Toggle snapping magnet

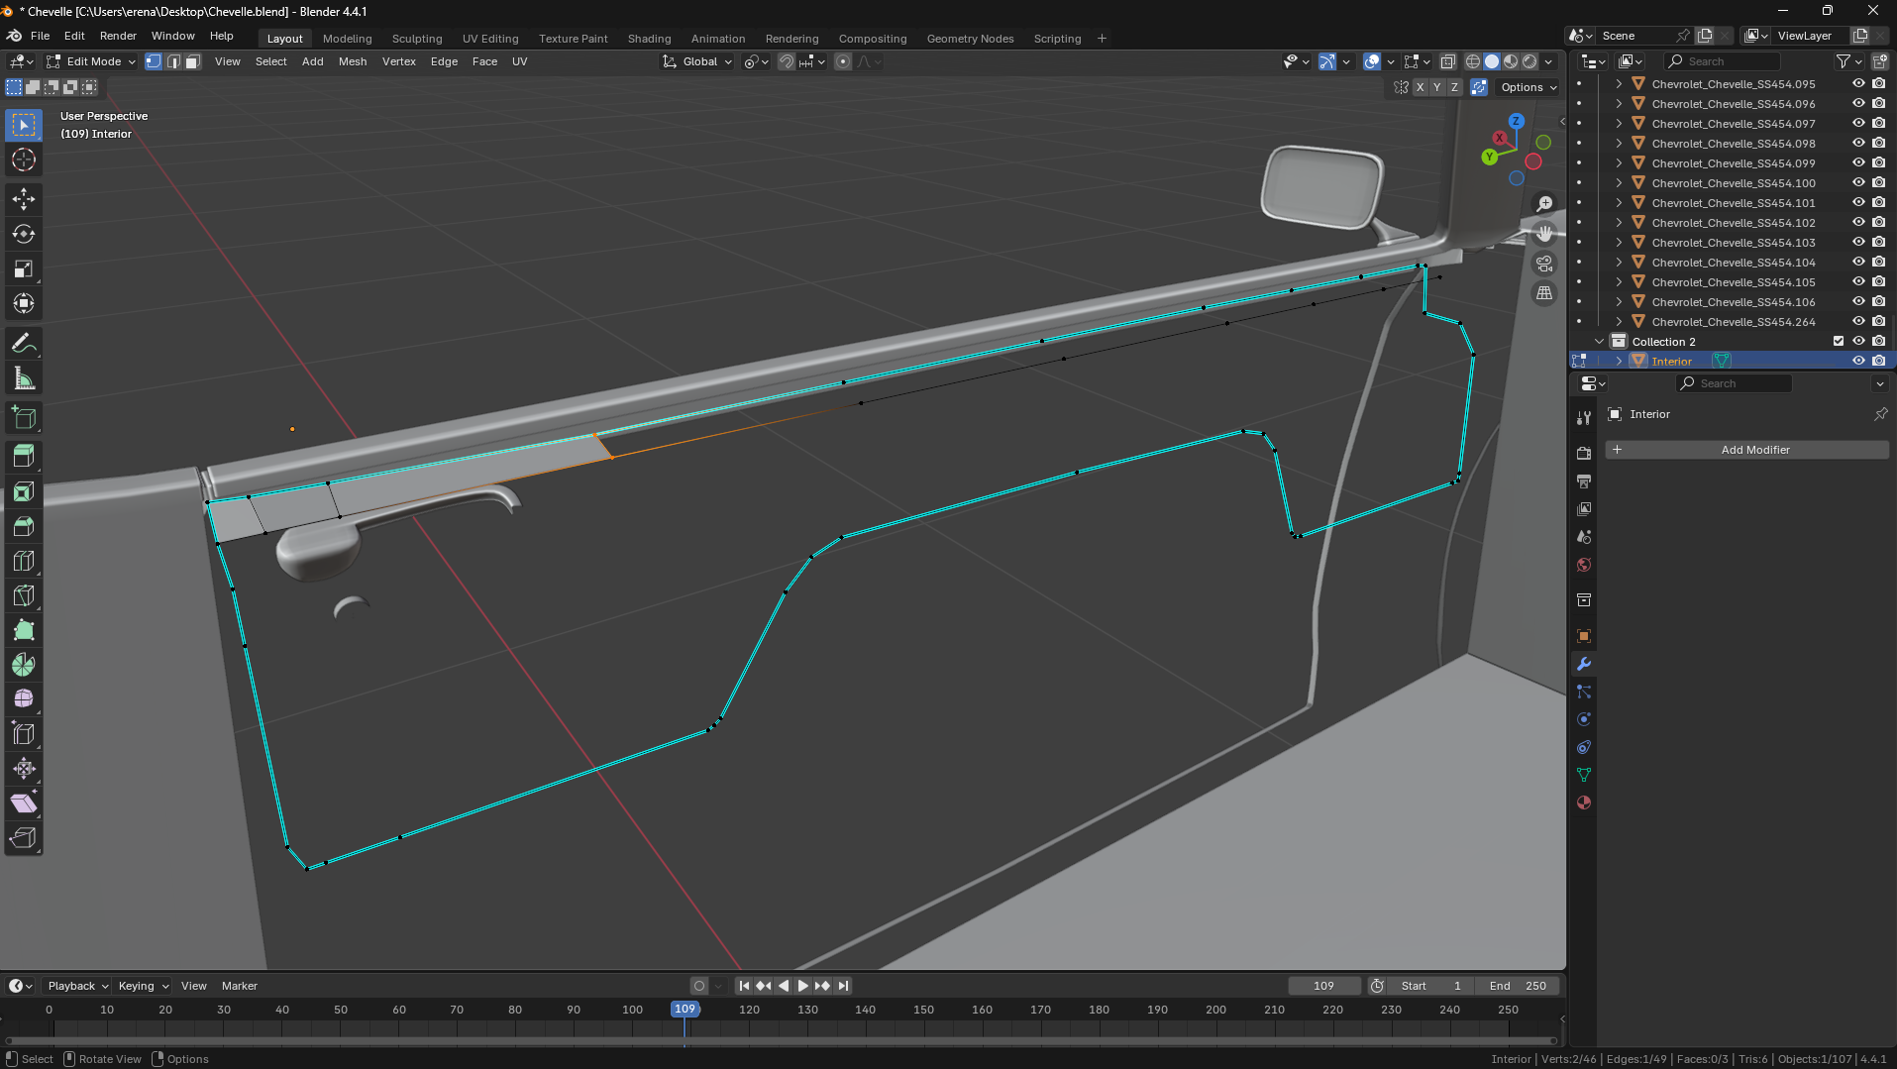[787, 61]
